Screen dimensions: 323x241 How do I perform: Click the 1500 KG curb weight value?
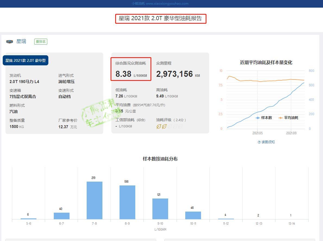click(x=17, y=127)
